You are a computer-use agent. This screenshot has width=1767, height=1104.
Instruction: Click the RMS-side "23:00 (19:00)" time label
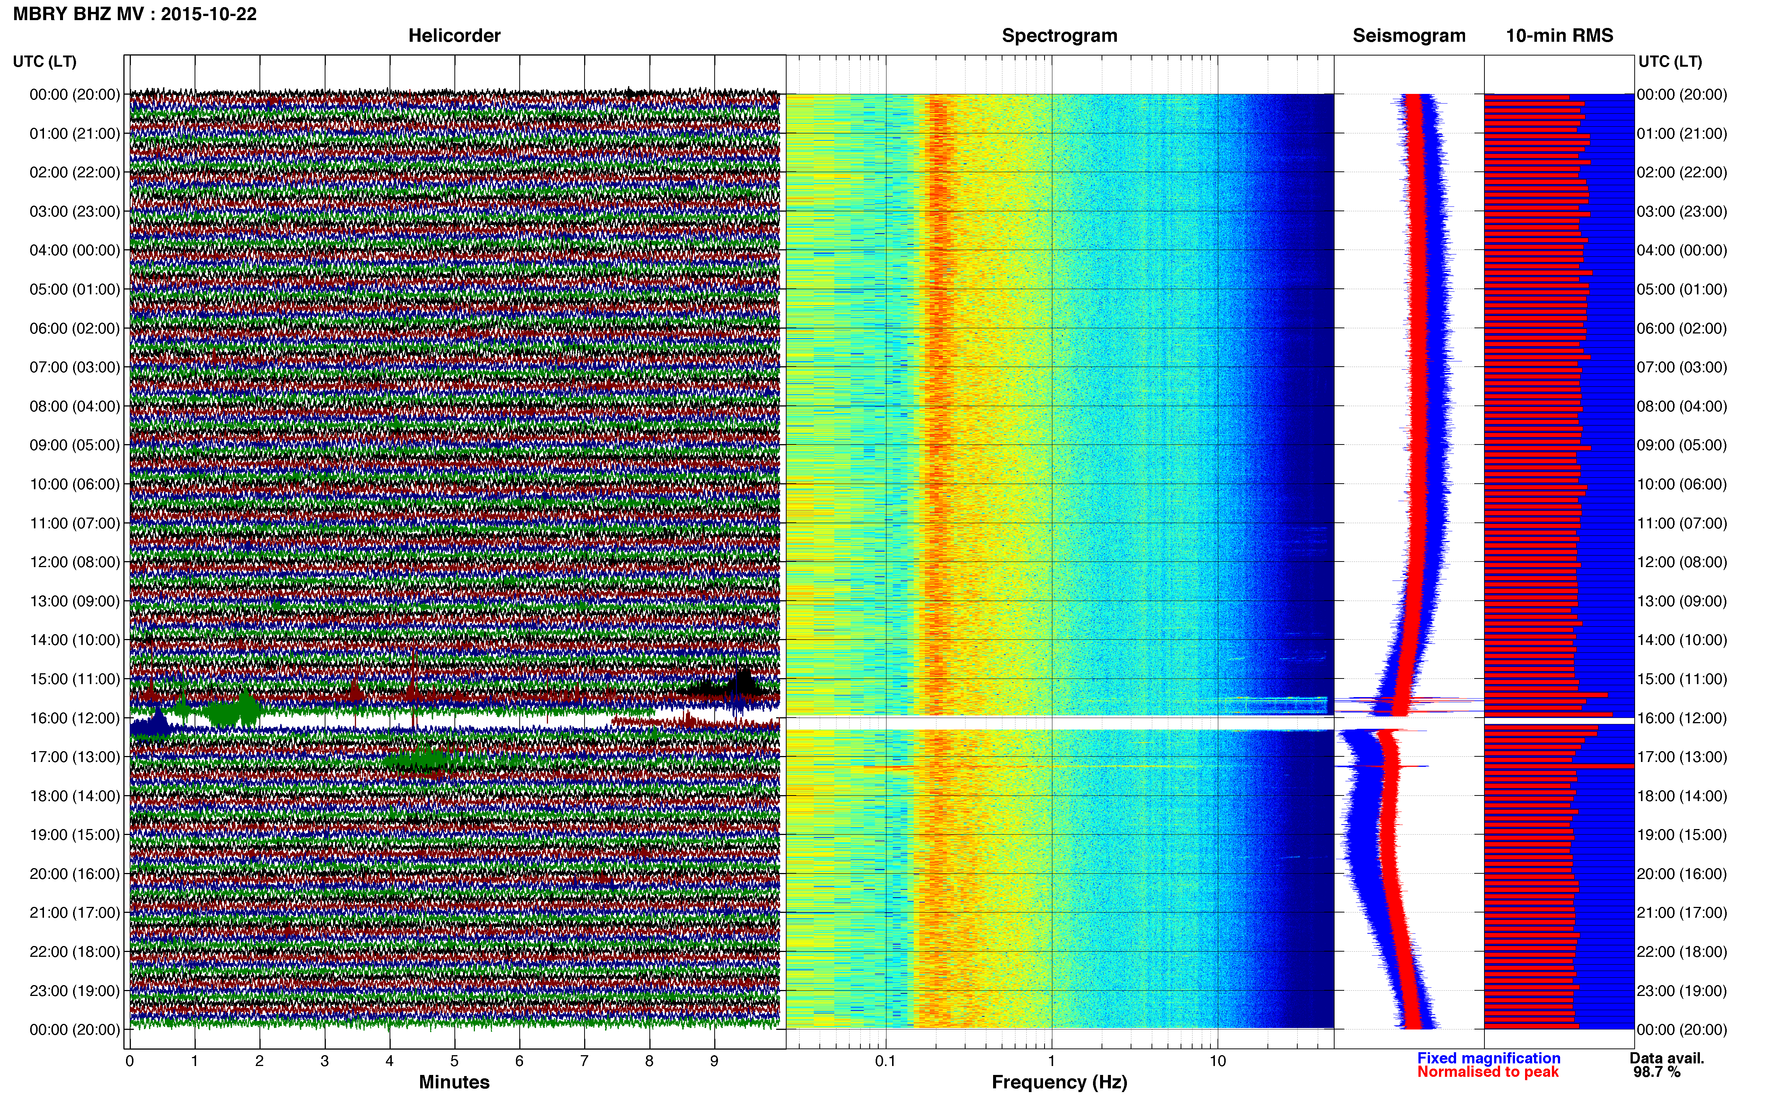click(x=1682, y=991)
